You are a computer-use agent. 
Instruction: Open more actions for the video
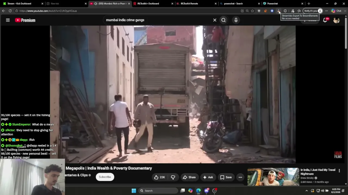click(x=240, y=177)
